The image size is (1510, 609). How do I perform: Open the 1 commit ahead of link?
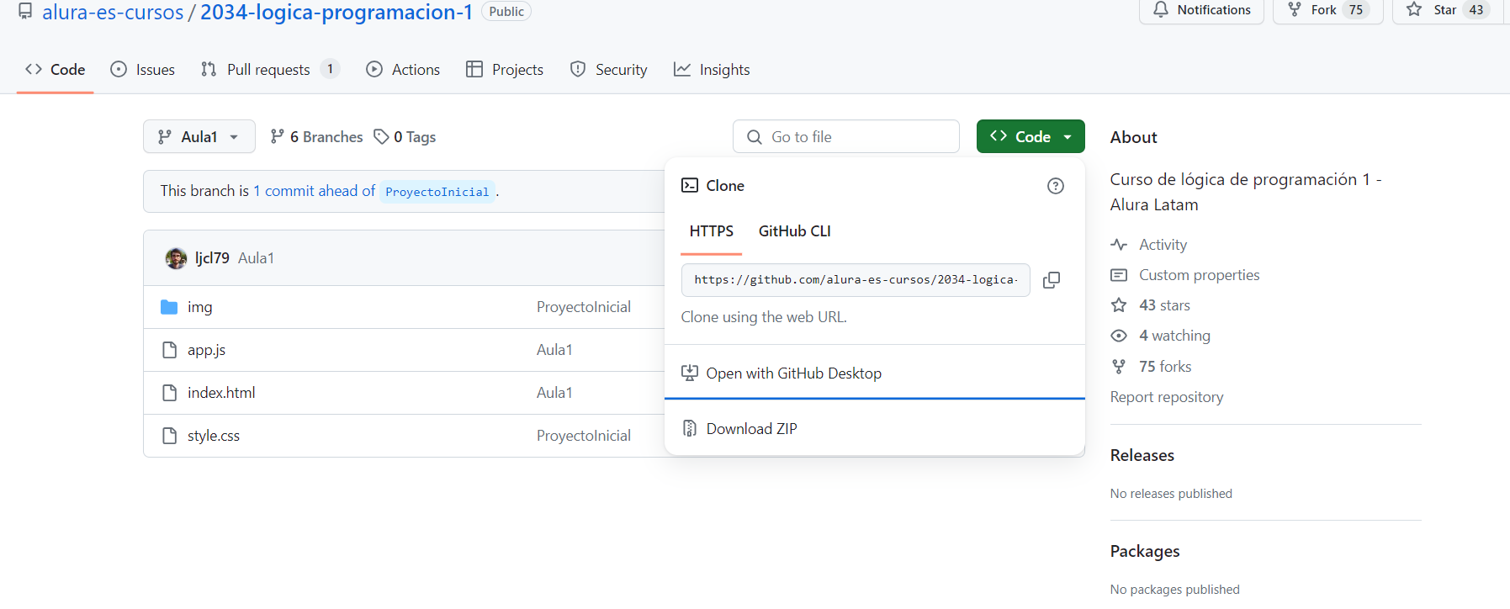[x=315, y=191]
